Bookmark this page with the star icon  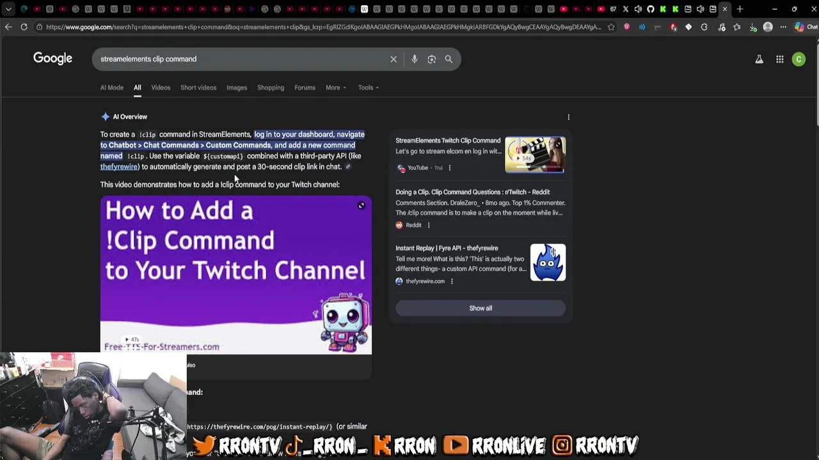point(611,27)
